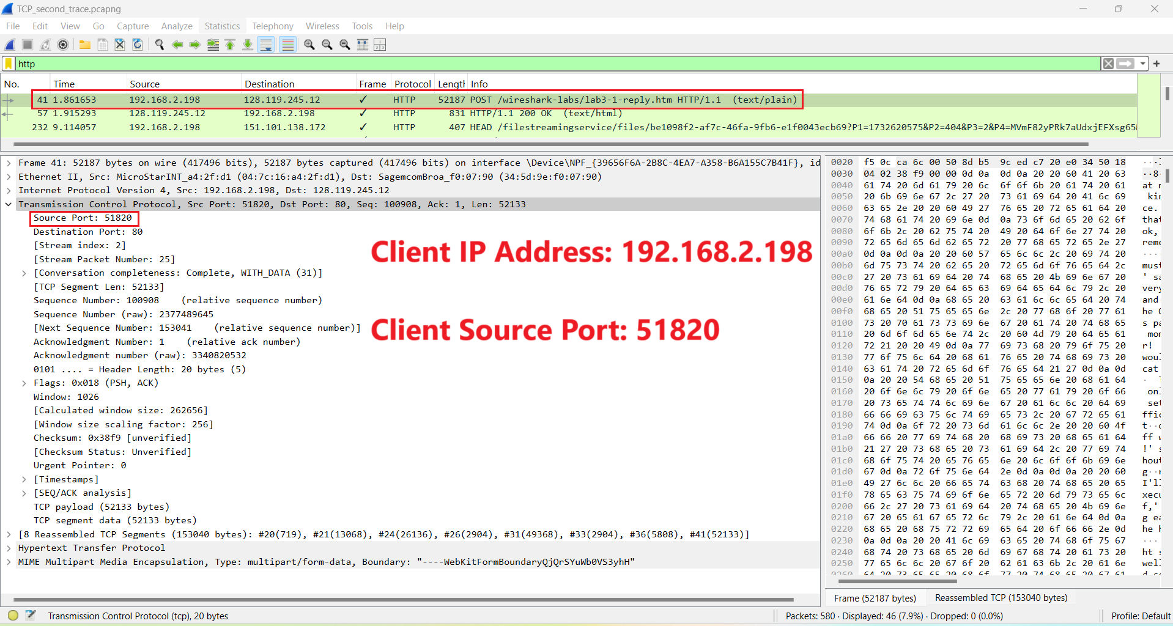Open the expert information status circle
Image resolution: width=1173 pixels, height=626 pixels.
coord(13,616)
